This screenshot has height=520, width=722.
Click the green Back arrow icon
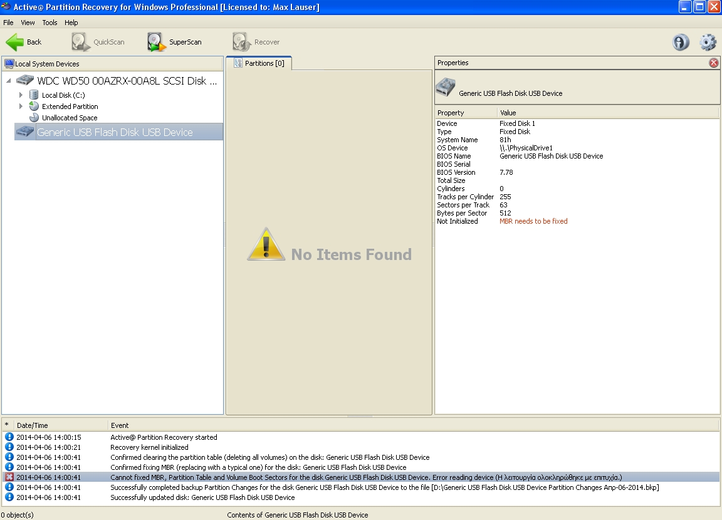tap(15, 42)
